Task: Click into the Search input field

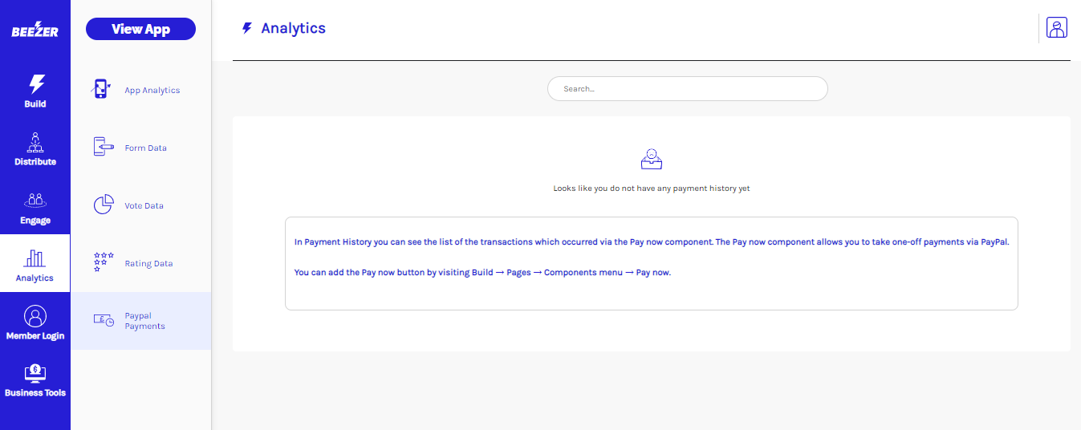Action: tap(687, 89)
